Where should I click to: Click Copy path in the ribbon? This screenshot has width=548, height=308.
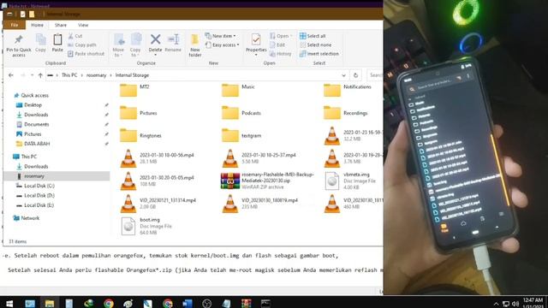pos(82,44)
